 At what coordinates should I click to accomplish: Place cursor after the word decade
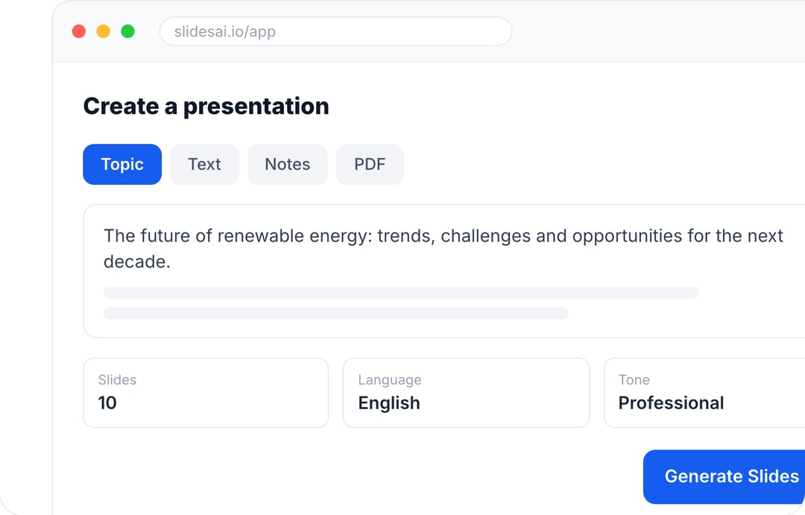[171, 262]
